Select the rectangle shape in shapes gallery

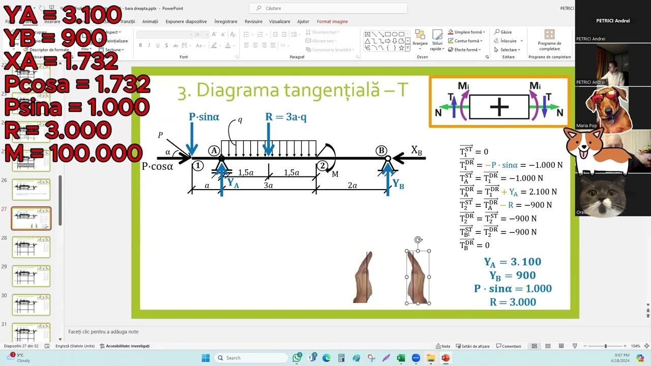tap(388, 34)
